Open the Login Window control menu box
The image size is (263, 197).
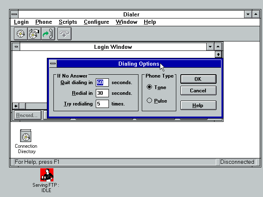click(x=16, y=47)
